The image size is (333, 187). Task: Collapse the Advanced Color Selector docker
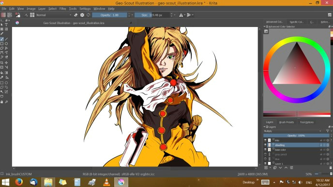(264, 27)
